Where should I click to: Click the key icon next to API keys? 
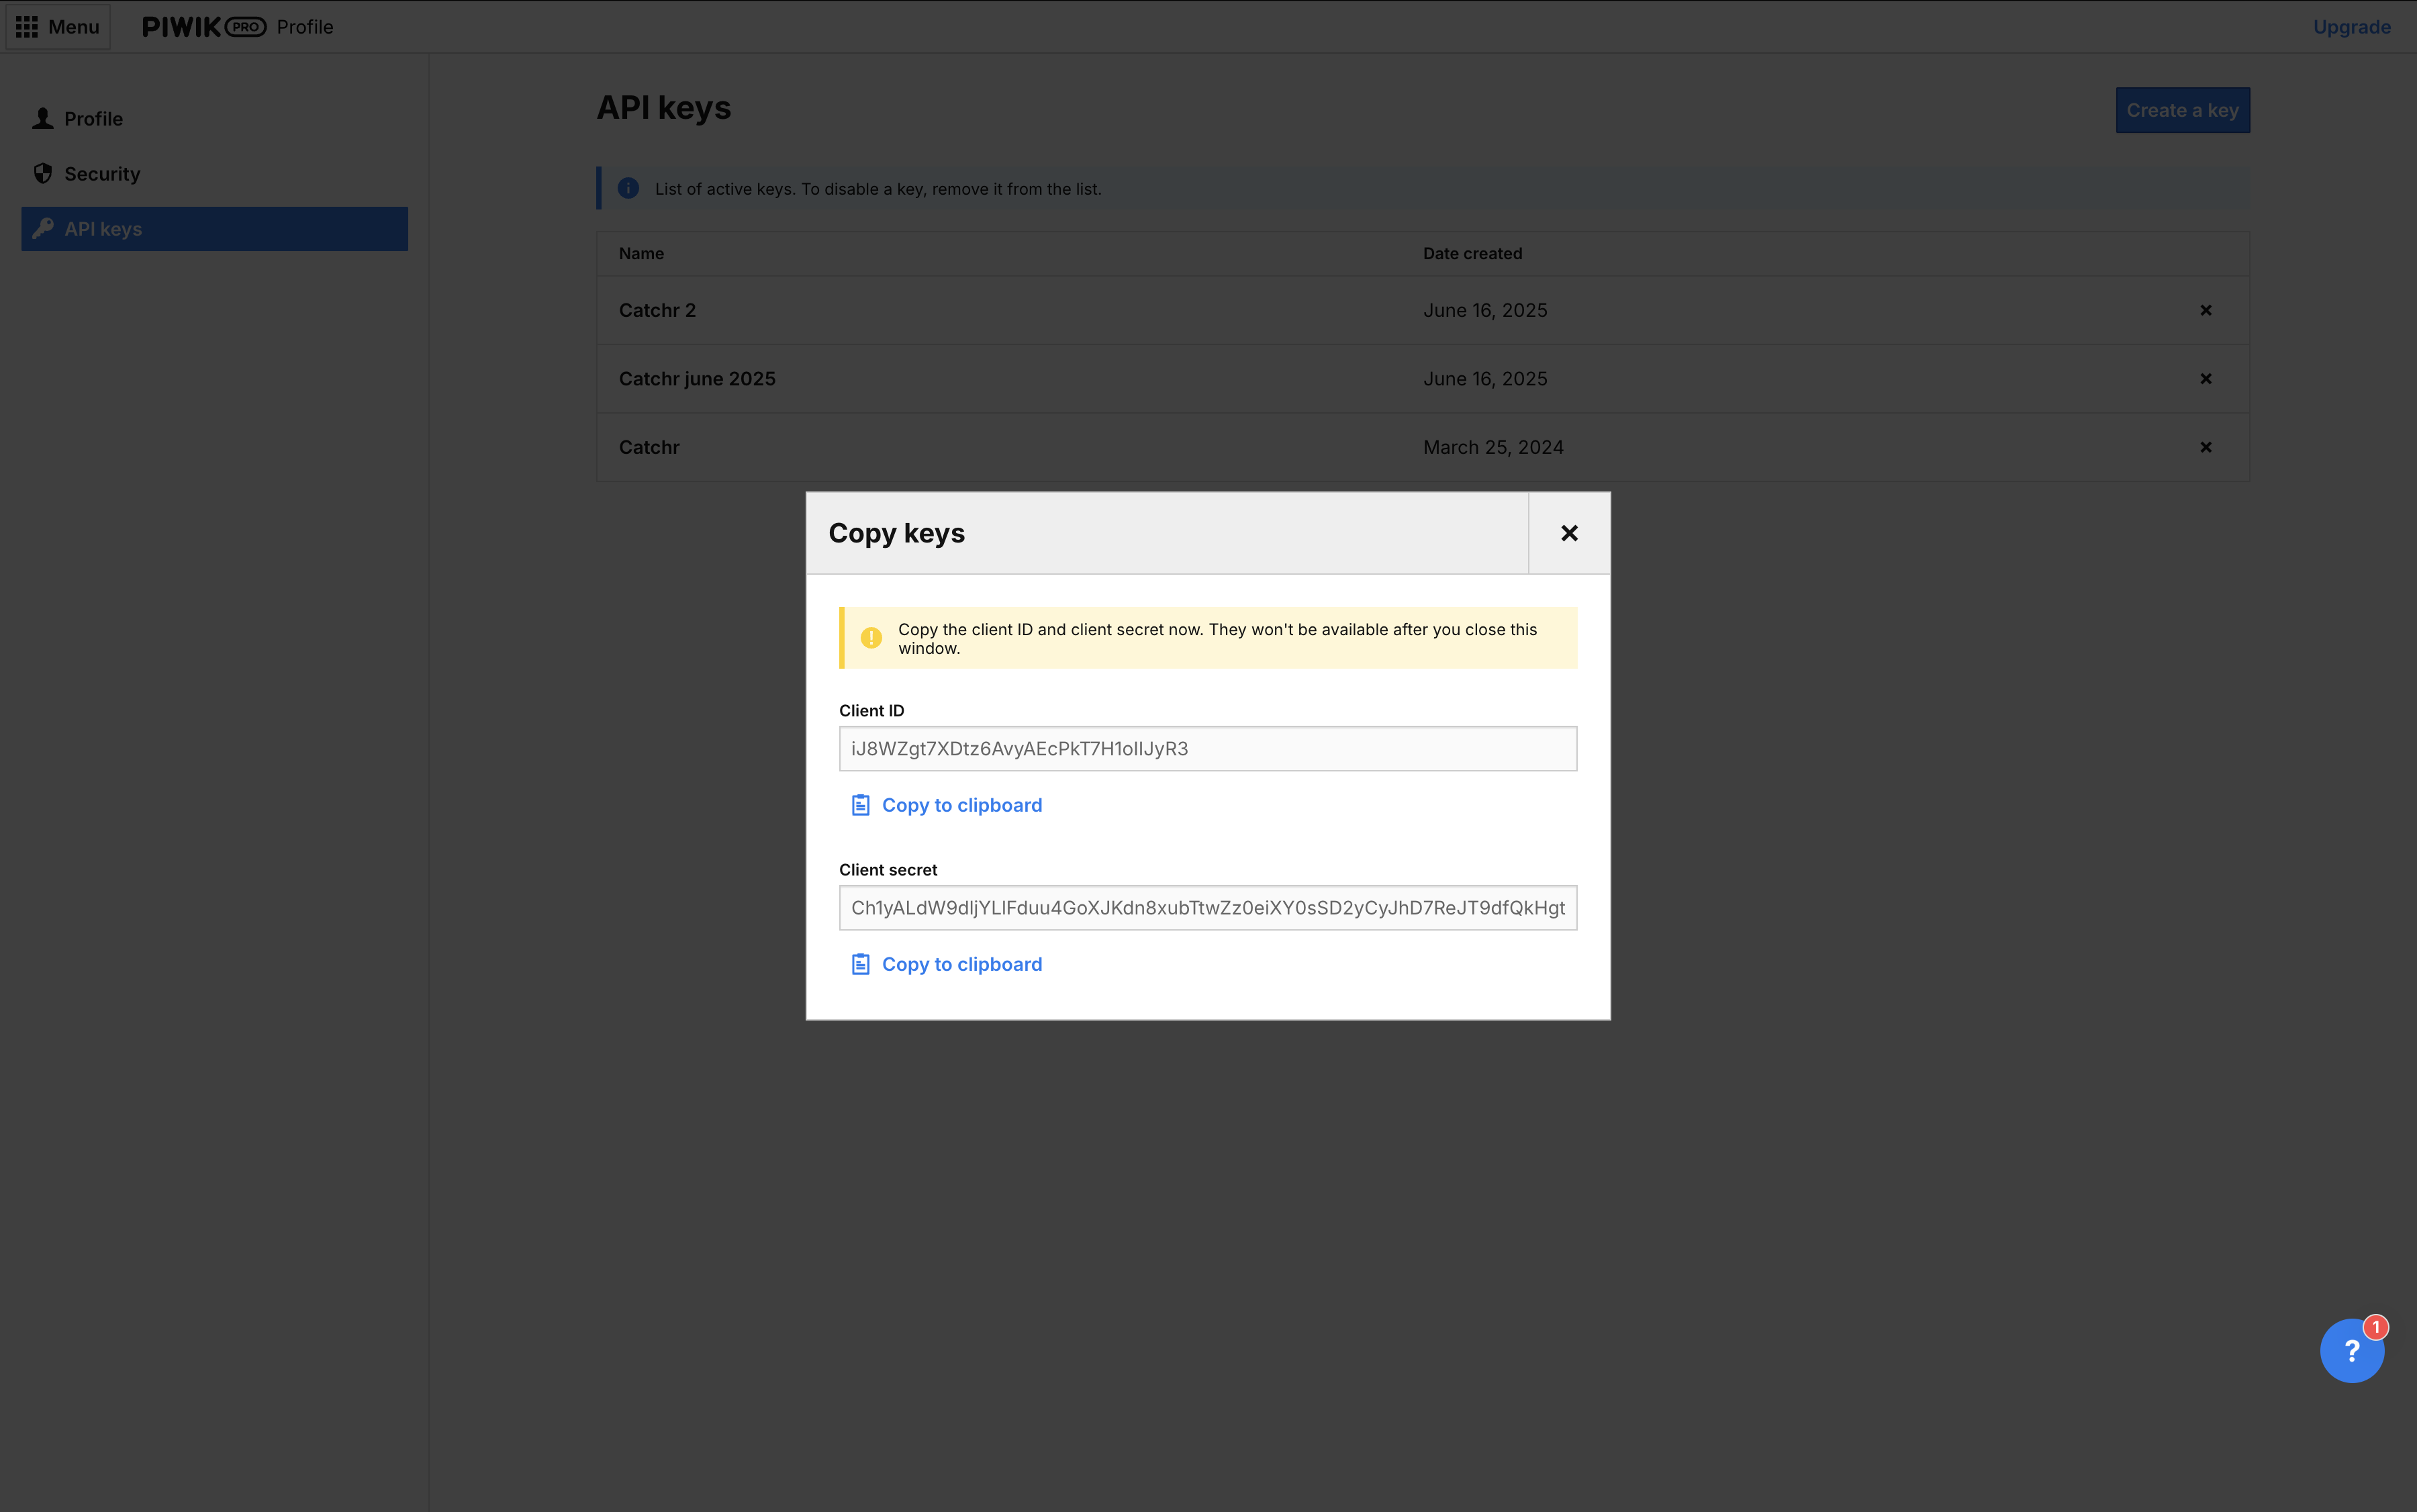click(x=43, y=229)
